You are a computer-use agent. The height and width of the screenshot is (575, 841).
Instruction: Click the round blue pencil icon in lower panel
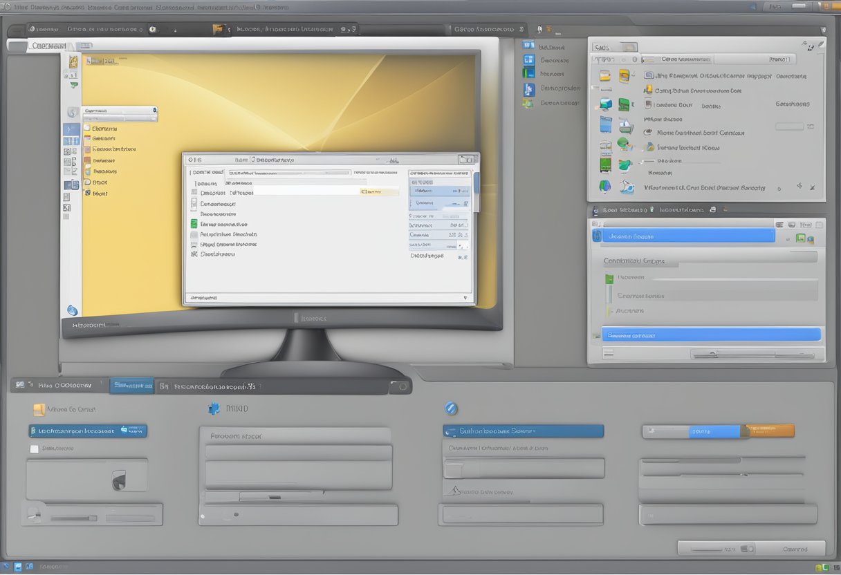click(451, 408)
